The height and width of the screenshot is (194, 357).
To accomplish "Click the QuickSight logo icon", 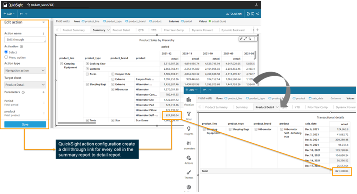I will click(5, 5).
